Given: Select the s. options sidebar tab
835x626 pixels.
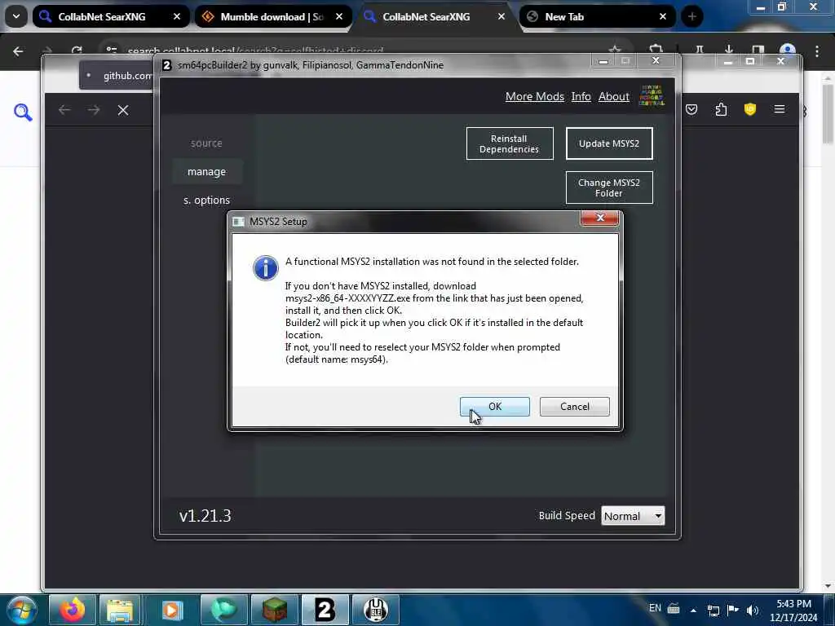Looking at the screenshot, I should pyautogui.click(x=206, y=201).
